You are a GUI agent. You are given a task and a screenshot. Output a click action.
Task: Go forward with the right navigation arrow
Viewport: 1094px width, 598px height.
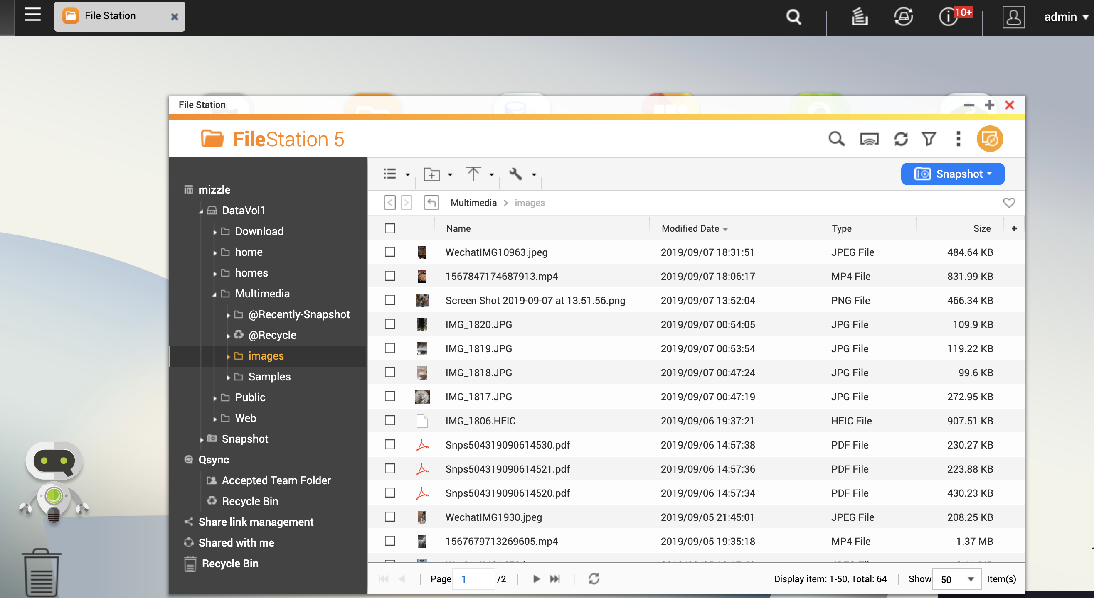pyautogui.click(x=407, y=203)
